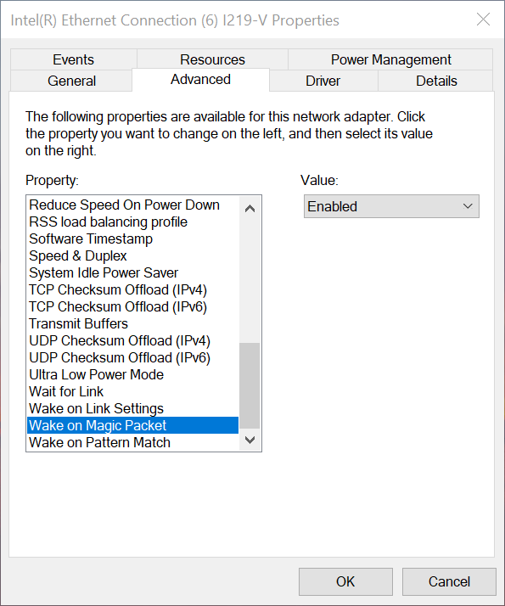
Task: Go to the Power Management tab
Action: point(390,59)
